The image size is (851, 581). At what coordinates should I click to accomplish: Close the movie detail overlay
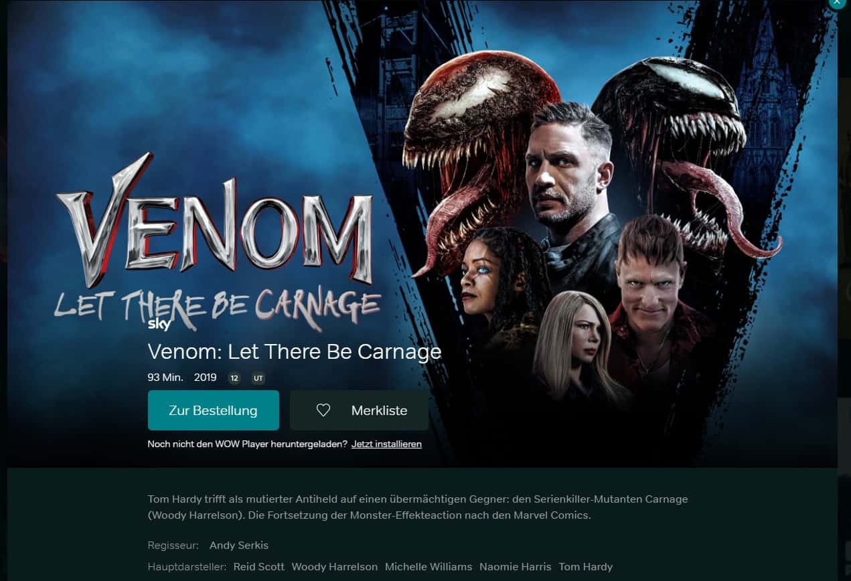[837, 3]
